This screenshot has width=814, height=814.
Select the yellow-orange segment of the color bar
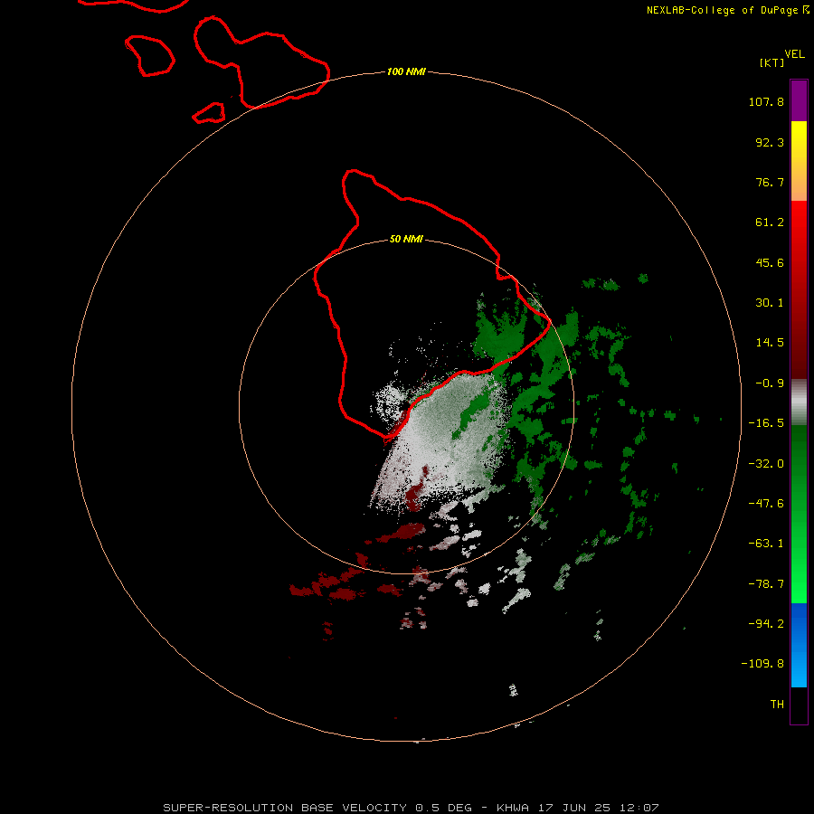pos(799,161)
